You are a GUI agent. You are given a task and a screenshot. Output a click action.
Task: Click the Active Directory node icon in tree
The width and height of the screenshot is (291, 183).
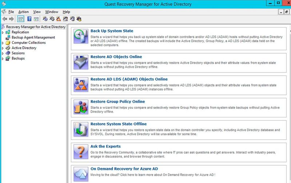8,48
